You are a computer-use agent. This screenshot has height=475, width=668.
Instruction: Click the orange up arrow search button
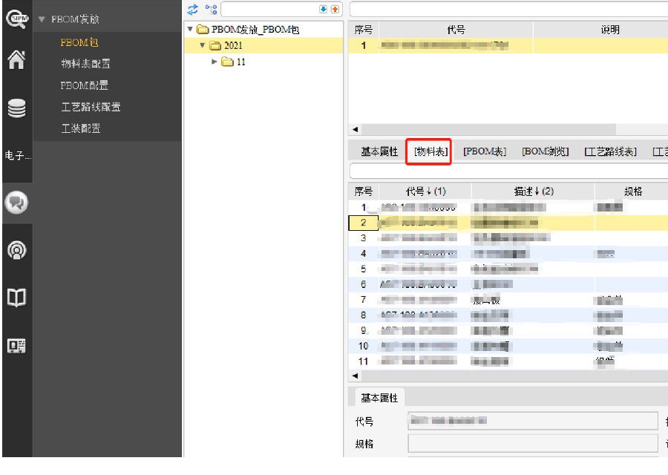point(334,9)
